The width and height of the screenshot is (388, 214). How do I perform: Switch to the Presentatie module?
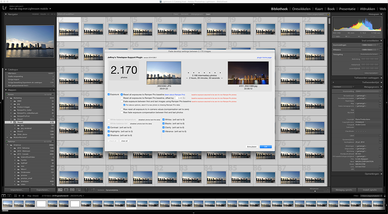coord(348,9)
